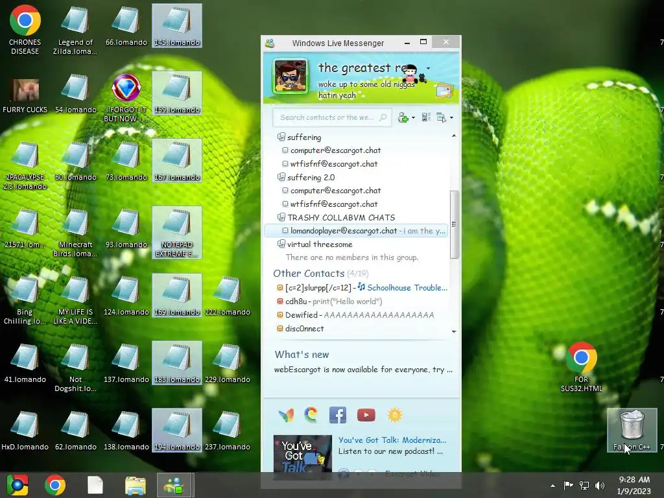
Task: Select contact lomandoplayer@escargot.chat
Action: 356,231
